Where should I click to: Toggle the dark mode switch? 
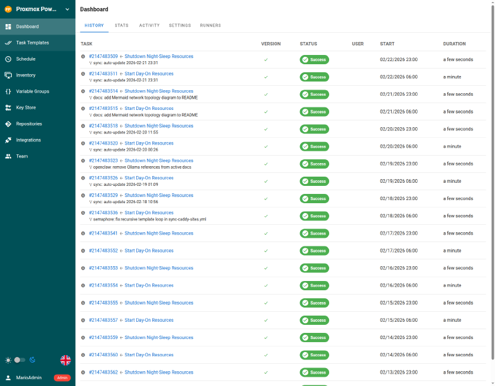click(x=19, y=359)
